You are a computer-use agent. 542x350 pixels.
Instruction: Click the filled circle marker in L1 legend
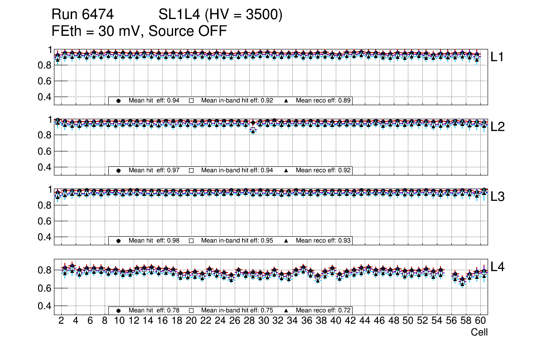pyautogui.click(x=119, y=101)
